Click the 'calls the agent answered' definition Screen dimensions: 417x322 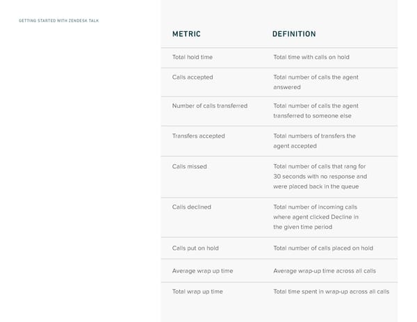316,82
